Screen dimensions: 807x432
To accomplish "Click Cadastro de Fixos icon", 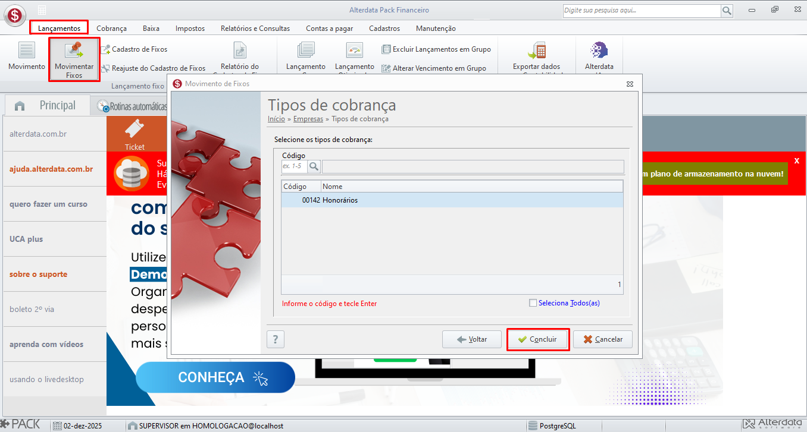I will [x=106, y=49].
